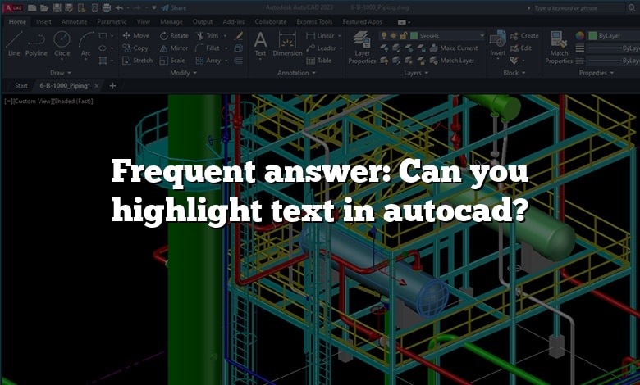The height and width of the screenshot is (385, 640).
Task: Click the Move tool
Action: (x=136, y=36)
